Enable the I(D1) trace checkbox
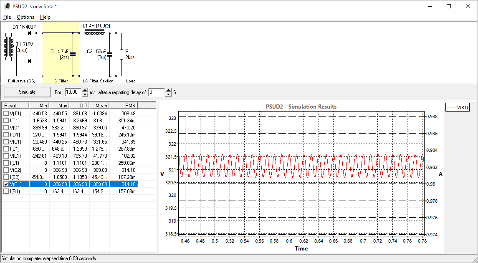 (6, 135)
